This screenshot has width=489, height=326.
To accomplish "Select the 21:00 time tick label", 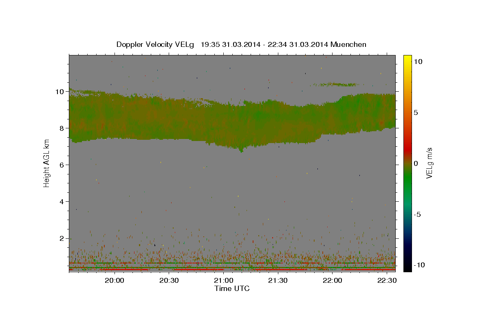I will (x=223, y=281).
